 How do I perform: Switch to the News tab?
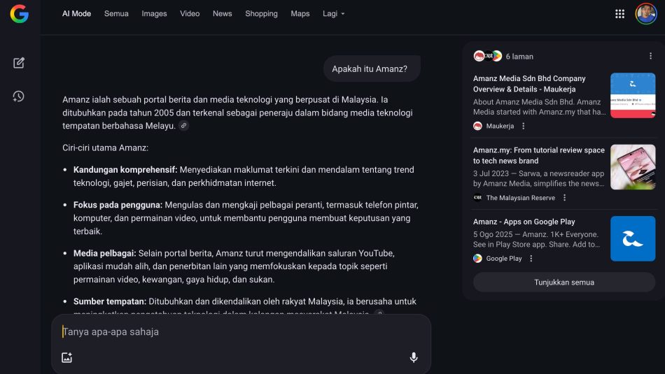click(222, 13)
